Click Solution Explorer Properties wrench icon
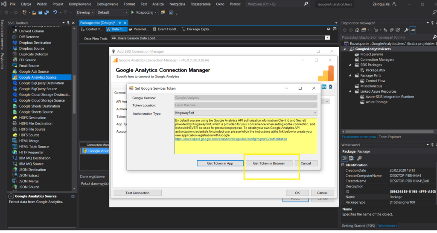Image resolution: width=437 pixels, height=233 pixels. click(406, 30)
